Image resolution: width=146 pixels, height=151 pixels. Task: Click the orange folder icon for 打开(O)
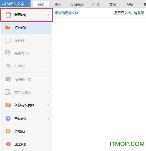pos(8,27)
